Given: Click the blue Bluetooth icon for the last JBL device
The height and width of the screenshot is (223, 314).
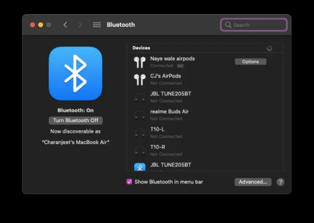Looking at the screenshot, I should [139, 167].
